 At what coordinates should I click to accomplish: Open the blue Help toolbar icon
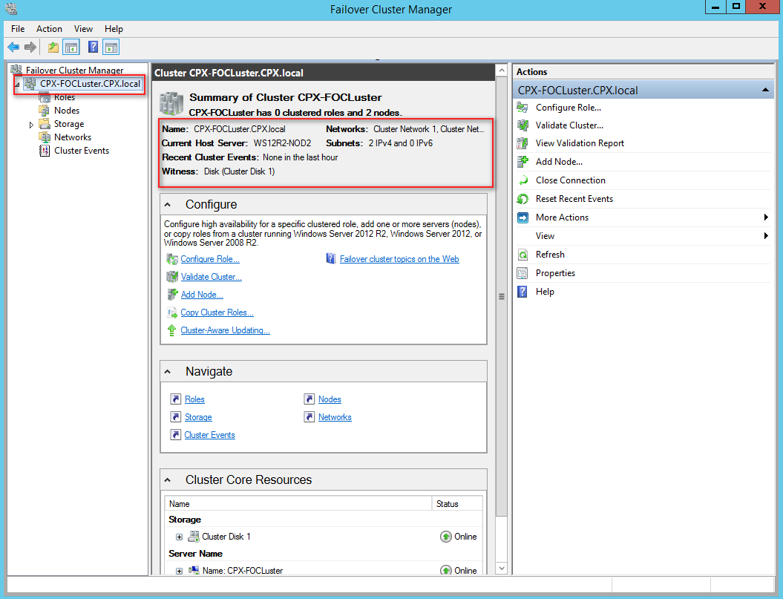(93, 47)
